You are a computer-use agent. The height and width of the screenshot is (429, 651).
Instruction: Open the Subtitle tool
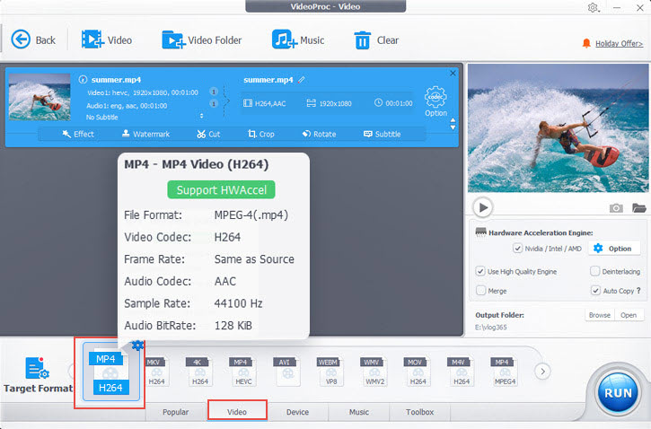click(382, 134)
